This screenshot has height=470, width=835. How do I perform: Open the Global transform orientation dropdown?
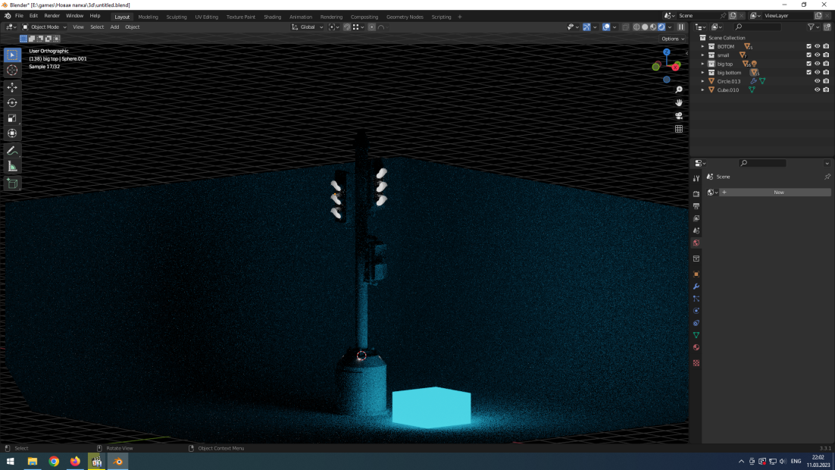point(308,27)
